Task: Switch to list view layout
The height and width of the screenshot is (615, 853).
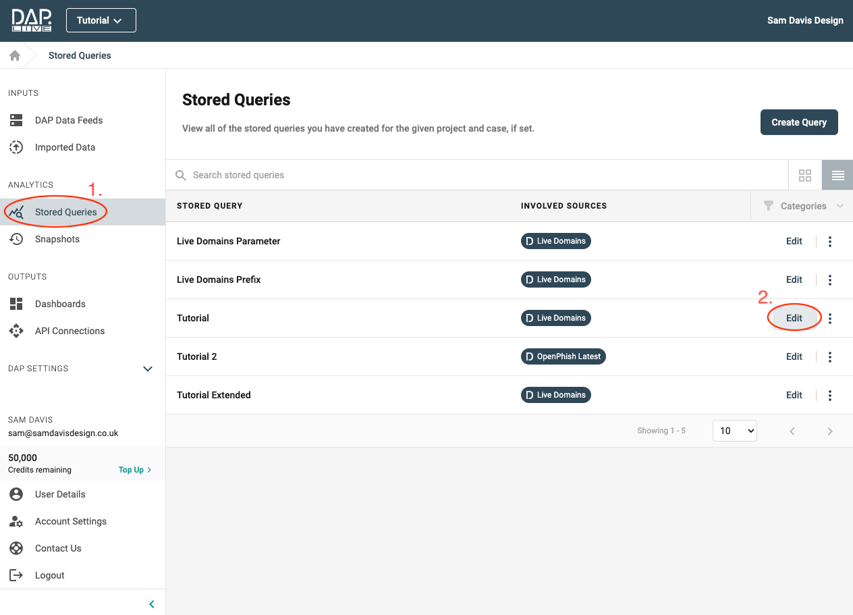Action: point(837,176)
